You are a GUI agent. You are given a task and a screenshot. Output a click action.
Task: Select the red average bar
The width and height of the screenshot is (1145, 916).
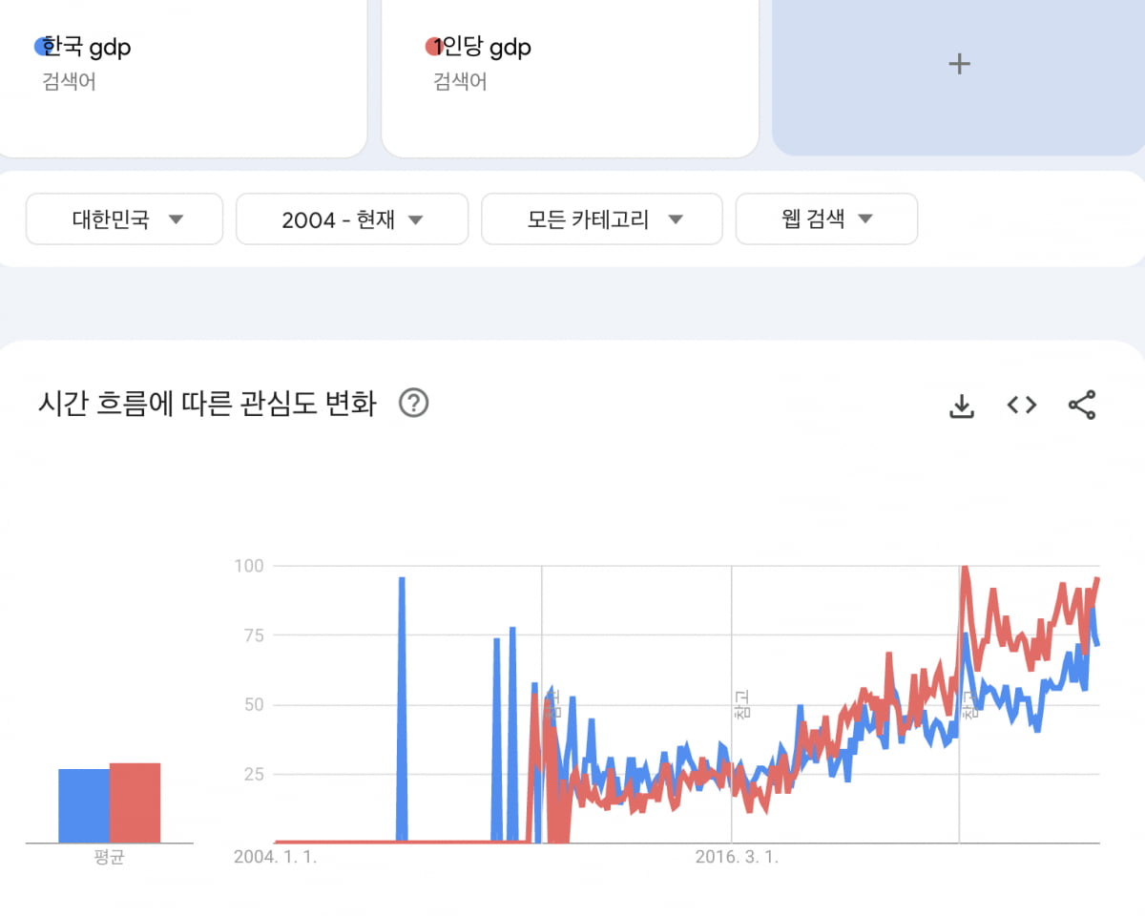click(135, 802)
